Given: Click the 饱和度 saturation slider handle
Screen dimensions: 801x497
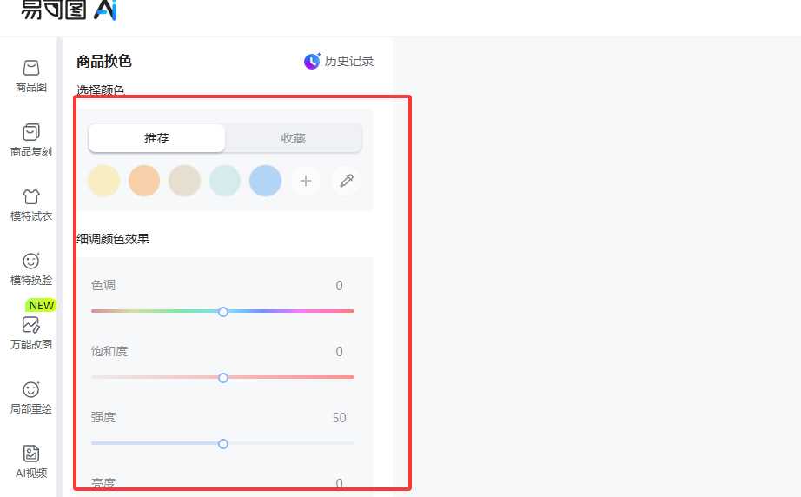Looking at the screenshot, I should click(223, 378).
